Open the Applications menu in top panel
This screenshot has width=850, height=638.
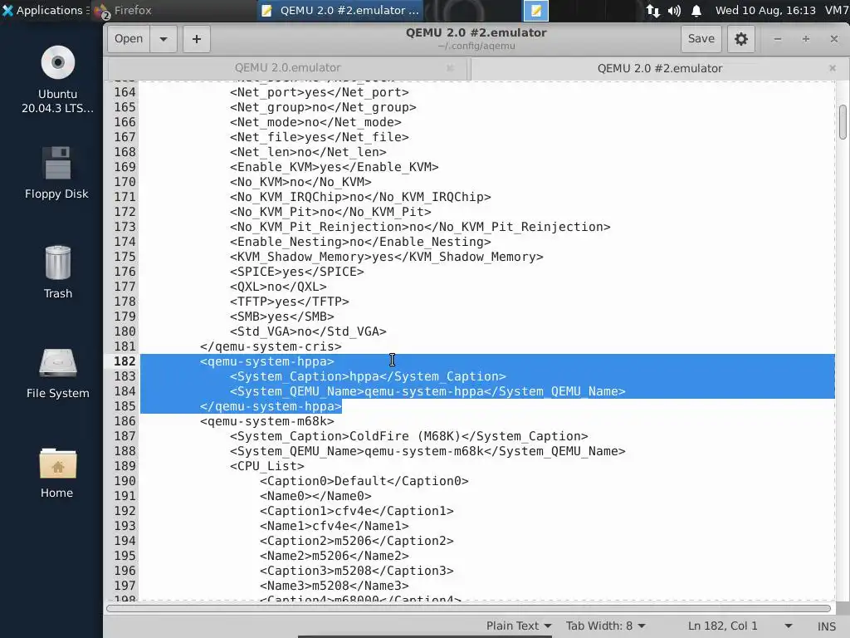[46, 10]
